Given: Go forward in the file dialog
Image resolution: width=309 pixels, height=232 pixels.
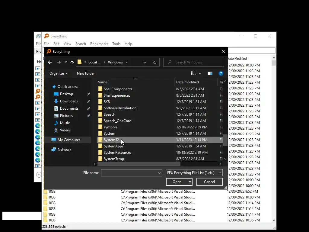Looking at the screenshot, I should 59,62.
